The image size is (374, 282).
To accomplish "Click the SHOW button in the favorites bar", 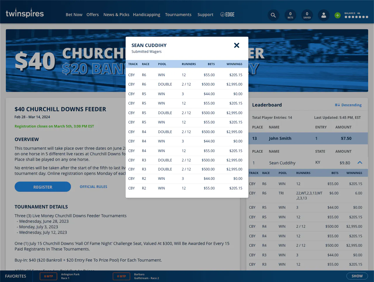I will click(x=357, y=276).
